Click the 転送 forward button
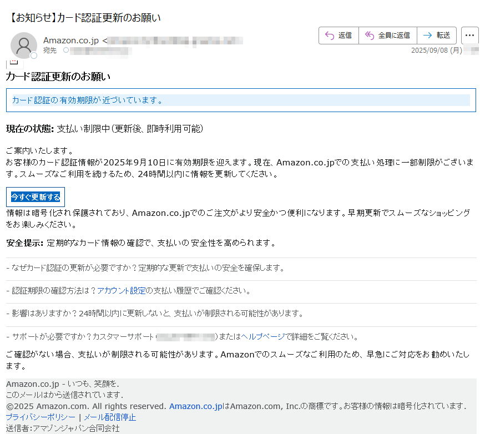 tap(437, 36)
